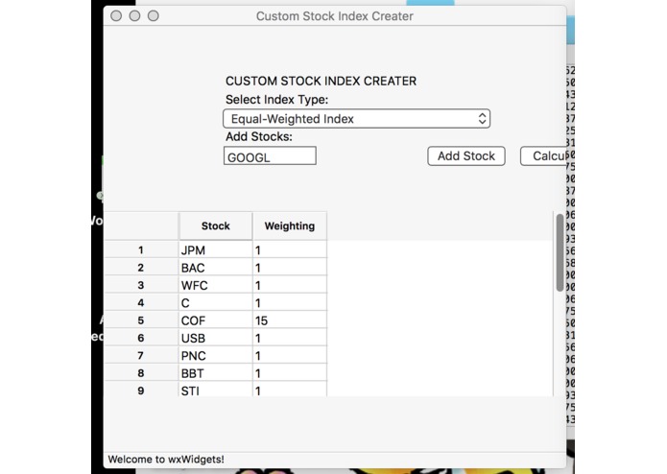Select row header 3 in the grid
The image size is (667, 474).
pyautogui.click(x=141, y=285)
